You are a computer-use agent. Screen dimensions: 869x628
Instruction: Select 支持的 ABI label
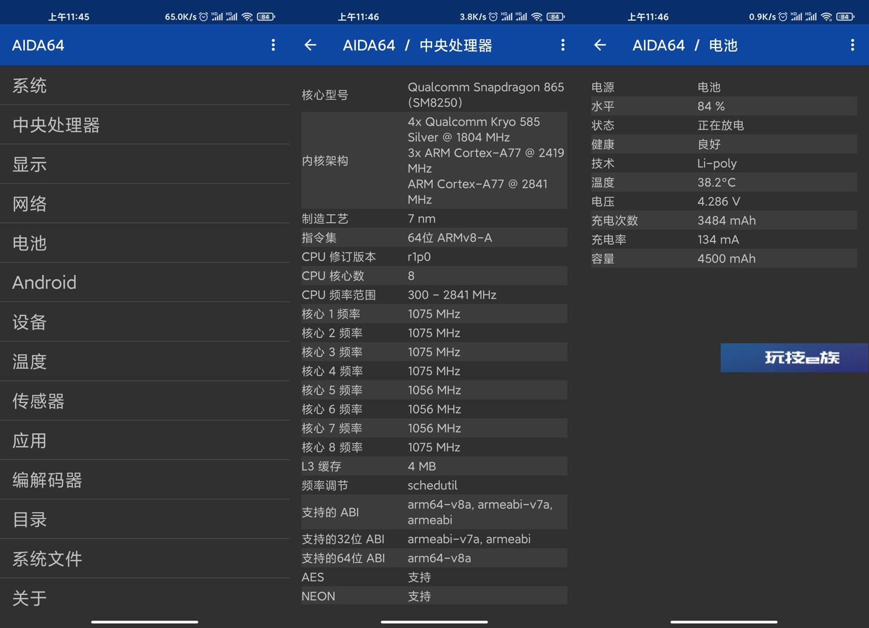(x=330, y=512)
